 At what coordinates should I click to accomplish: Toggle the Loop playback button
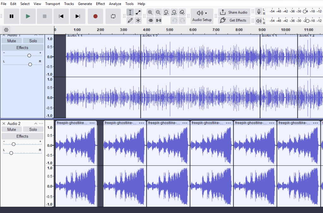pos(113,16)
